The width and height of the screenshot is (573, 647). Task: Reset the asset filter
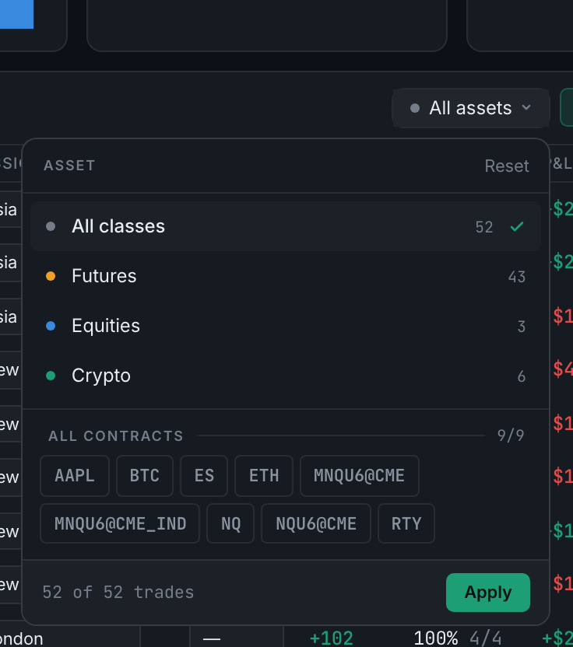click(507, 166)
